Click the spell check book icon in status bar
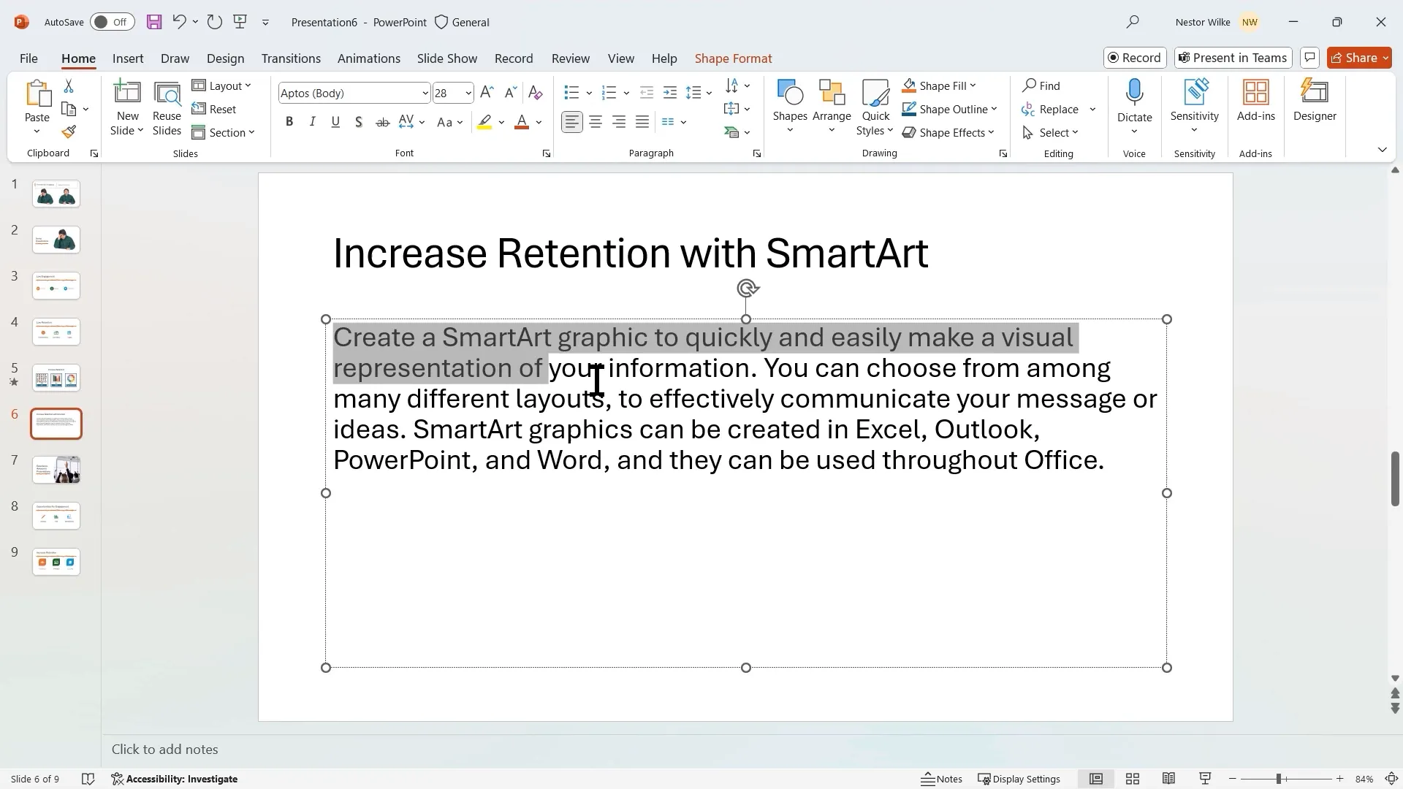This screenshot has width=1403, height=789. coord(88,779)
